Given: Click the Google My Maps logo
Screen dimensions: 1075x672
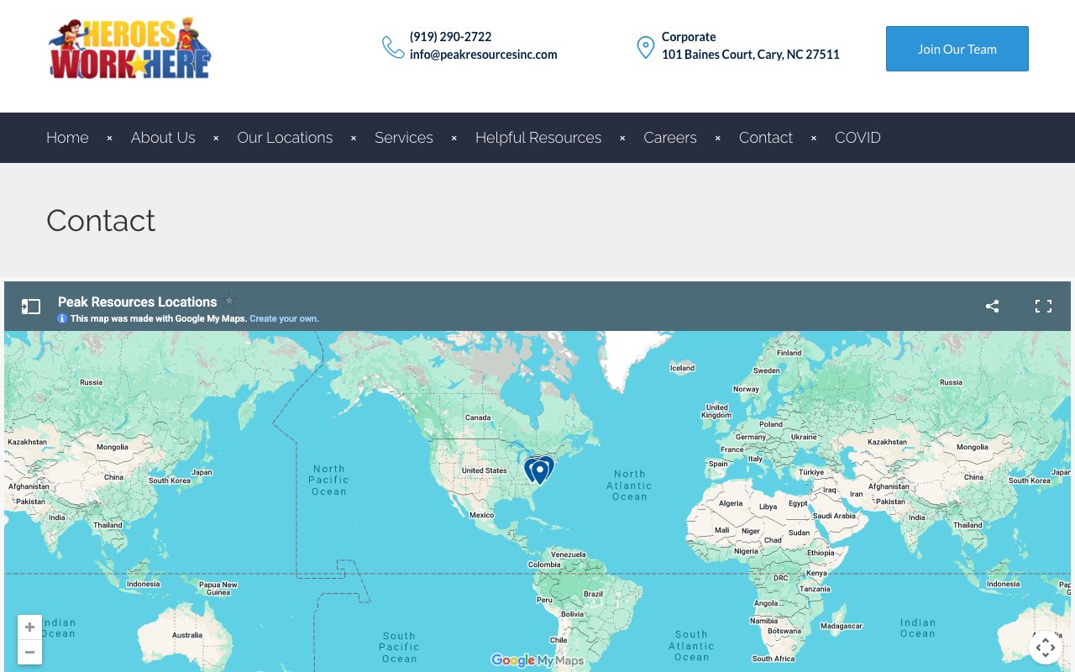Looking at the screenshot, I should pos(537,661).
